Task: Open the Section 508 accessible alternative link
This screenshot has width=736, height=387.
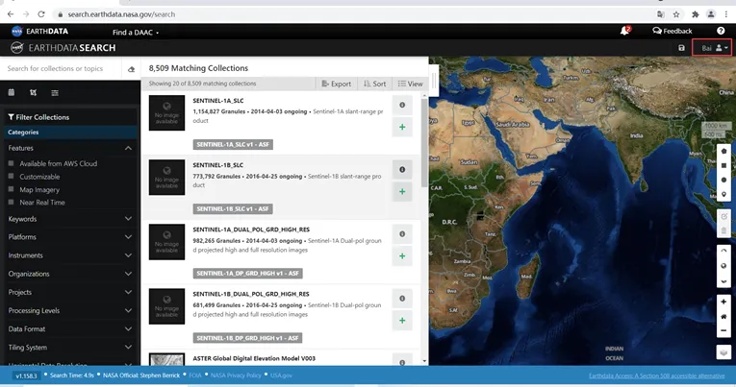Action: [657, 375]
